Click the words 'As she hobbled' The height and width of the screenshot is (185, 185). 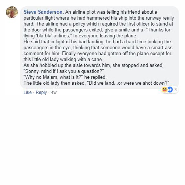pos(40,65)
